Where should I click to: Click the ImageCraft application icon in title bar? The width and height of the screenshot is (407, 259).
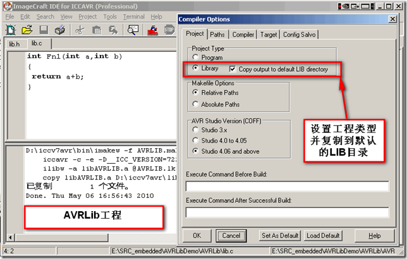point(8,6)
